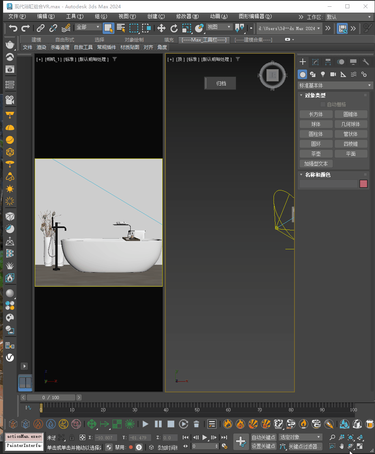
Task: Click the pink object color swatch
Action: (x=363, y=184)
